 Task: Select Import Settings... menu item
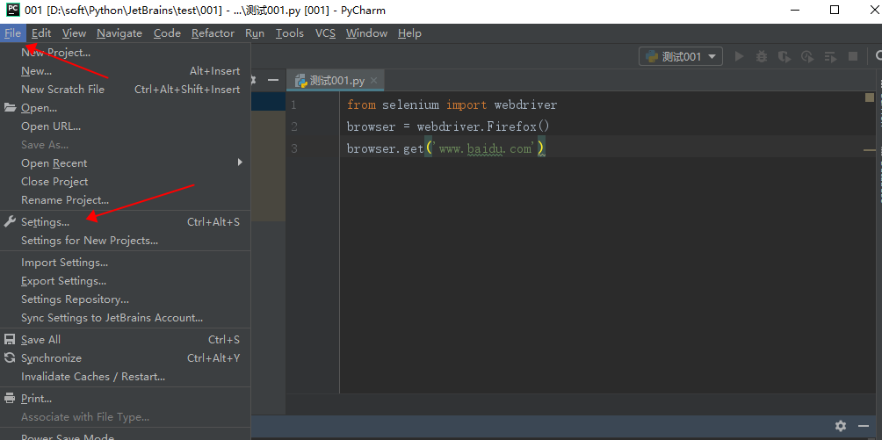[125, 263]
